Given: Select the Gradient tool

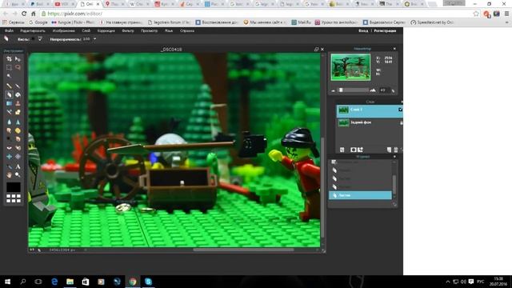Looking at the screenshot, I should (x=9, y=103).
